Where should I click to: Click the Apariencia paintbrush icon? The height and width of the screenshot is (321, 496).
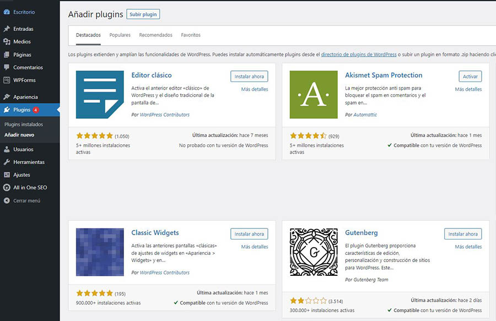(7, 97)
